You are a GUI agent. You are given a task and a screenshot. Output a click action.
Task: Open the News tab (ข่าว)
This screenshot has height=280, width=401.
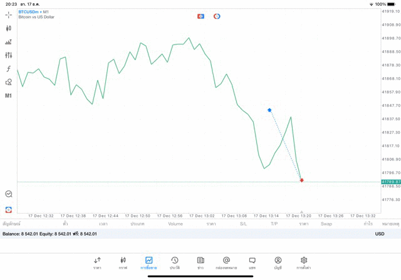pos(200,262)
